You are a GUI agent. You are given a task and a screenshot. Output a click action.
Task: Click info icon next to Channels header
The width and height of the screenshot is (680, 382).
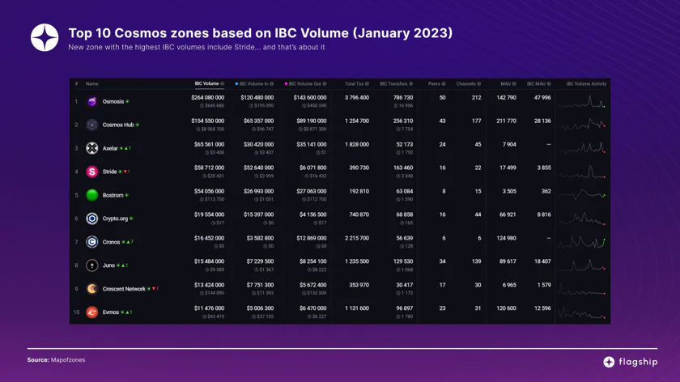pos(478,83)
